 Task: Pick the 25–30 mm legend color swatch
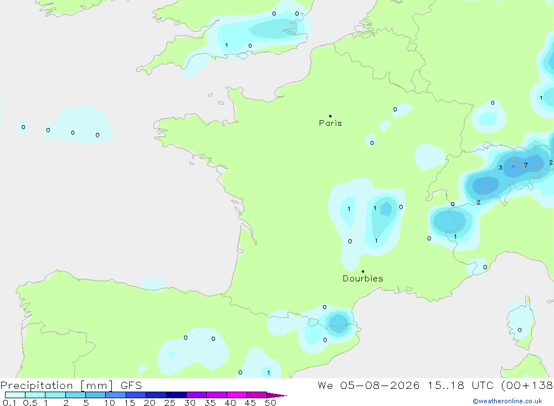(x=176, y=395)
